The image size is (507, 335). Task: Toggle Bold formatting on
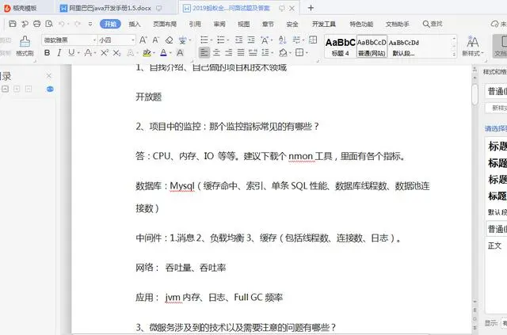coord(48,53)
